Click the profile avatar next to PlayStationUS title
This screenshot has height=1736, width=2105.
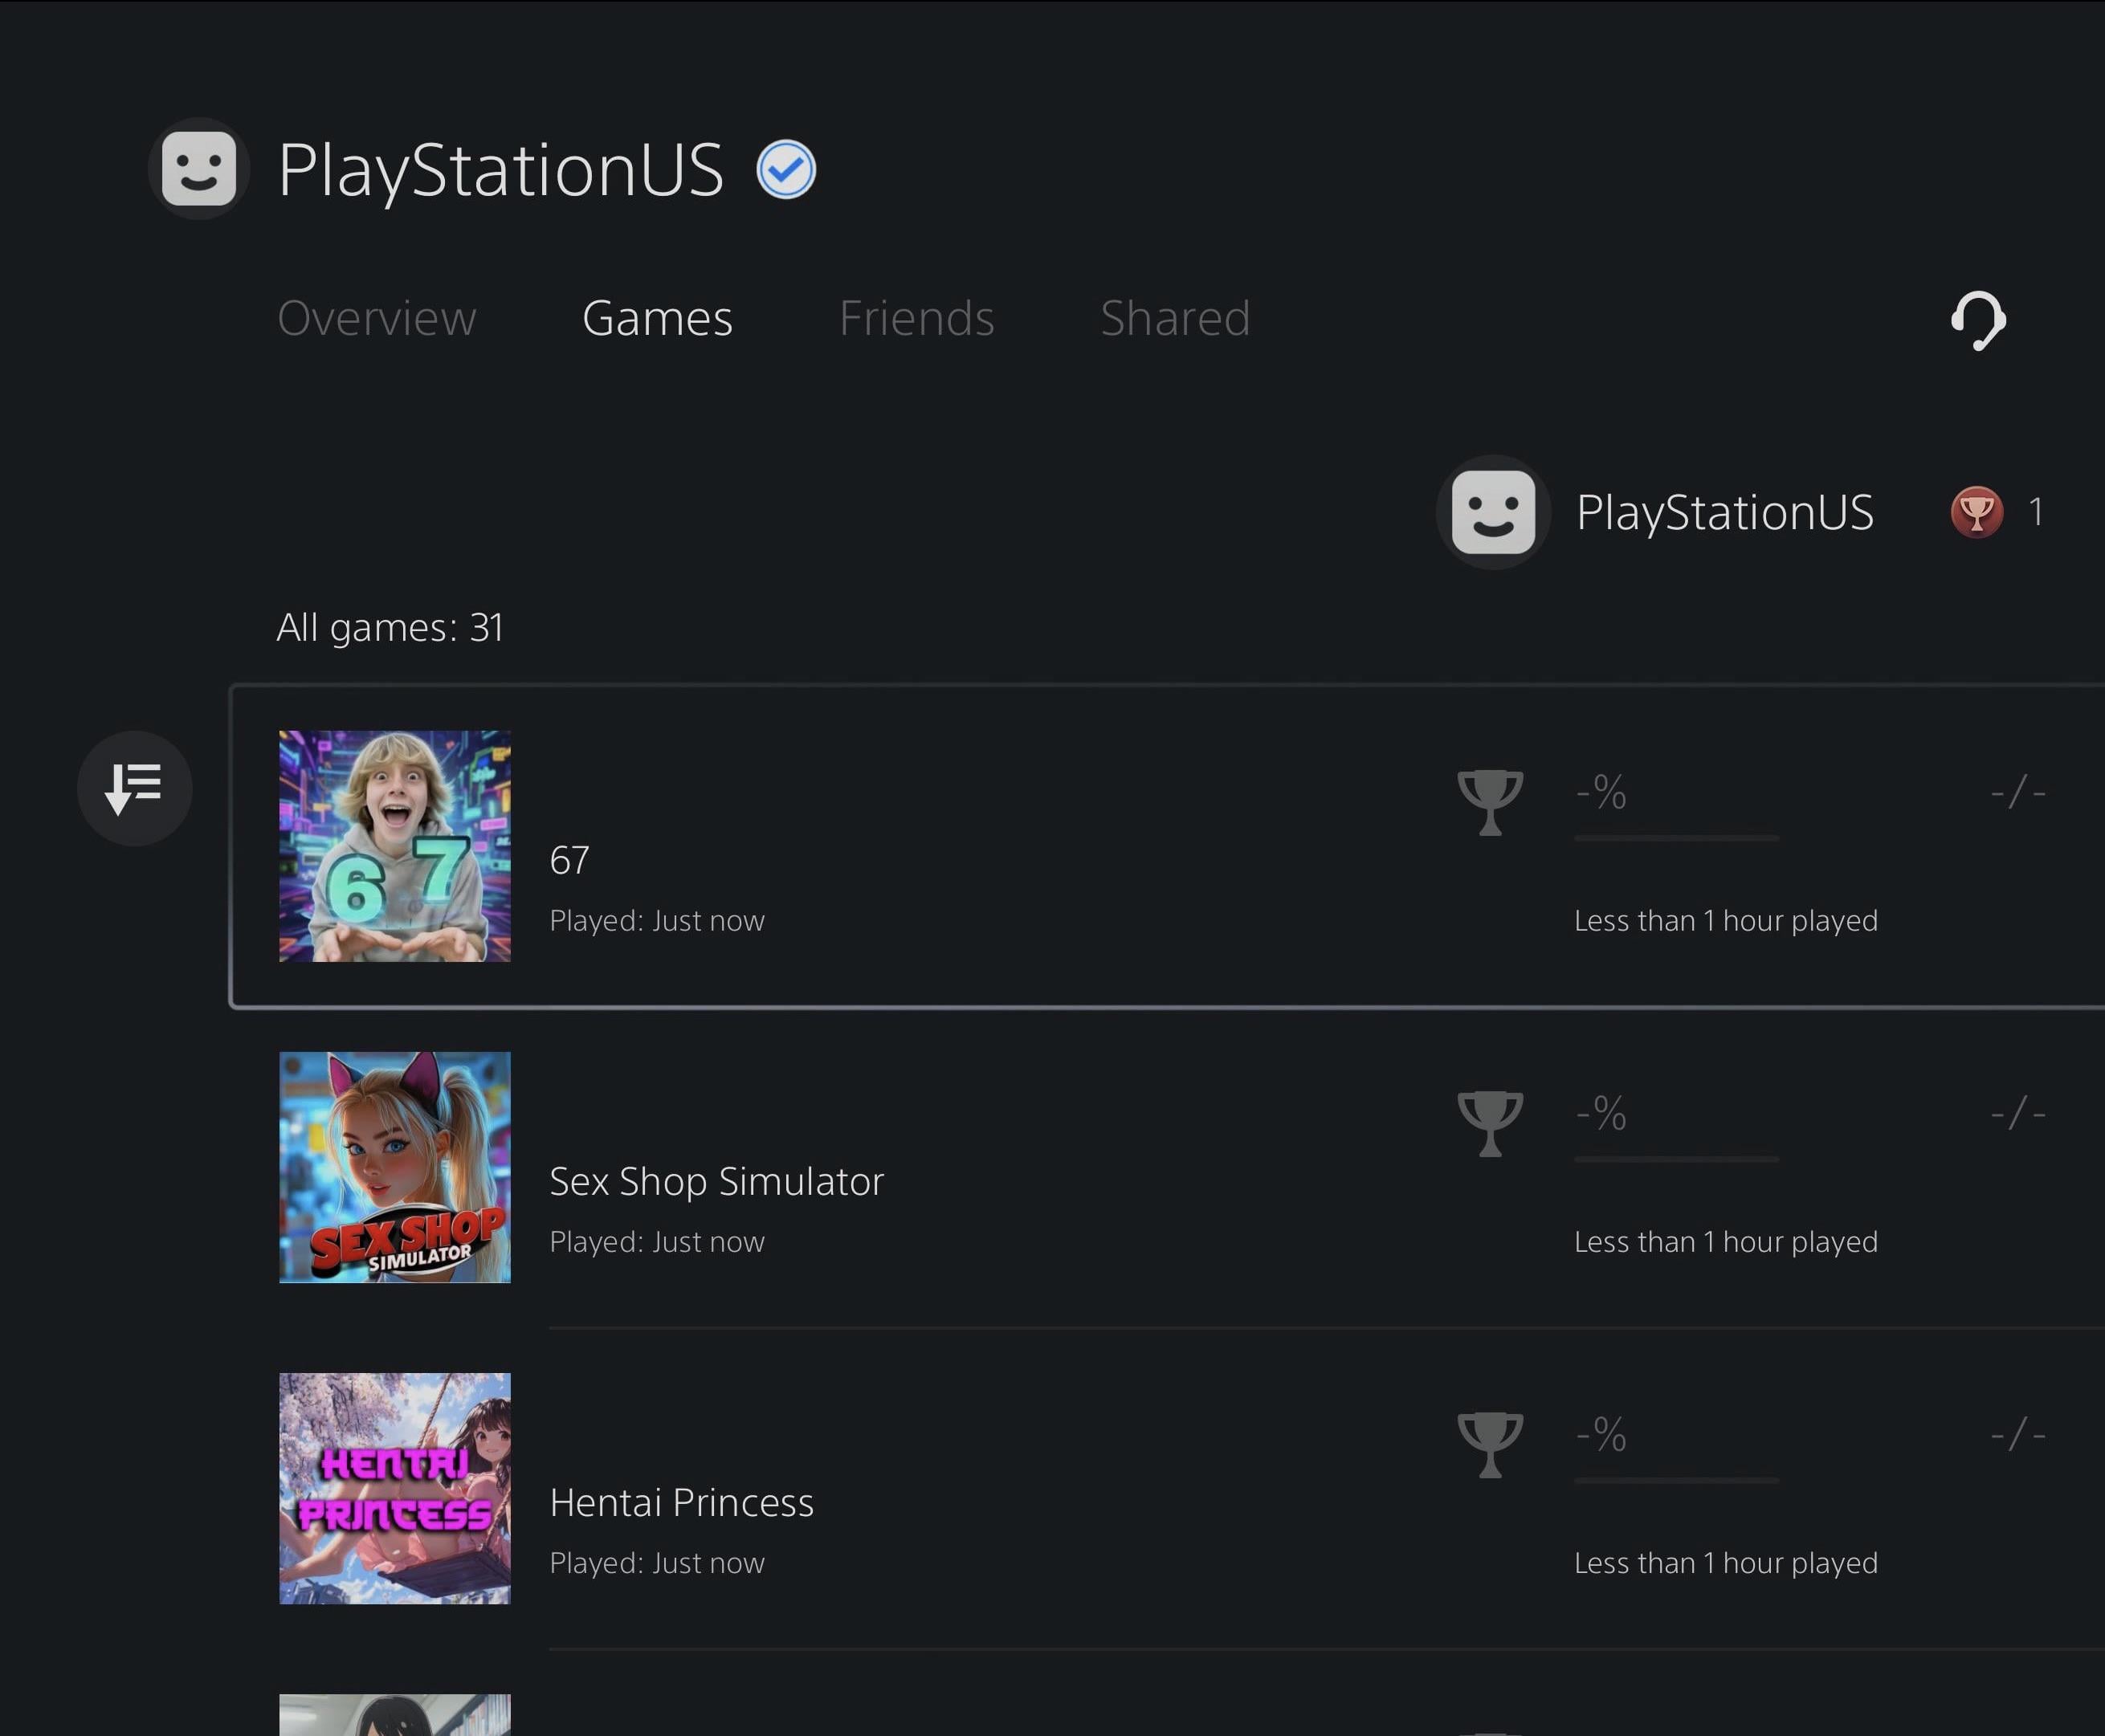[x=199, y=169]
